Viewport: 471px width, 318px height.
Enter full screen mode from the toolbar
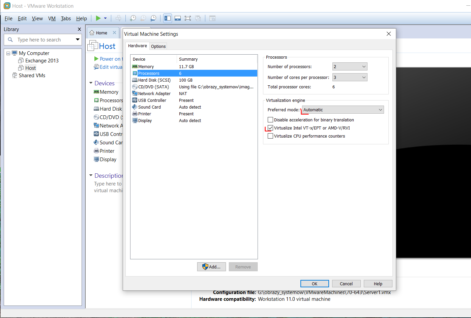coord(188,18)
